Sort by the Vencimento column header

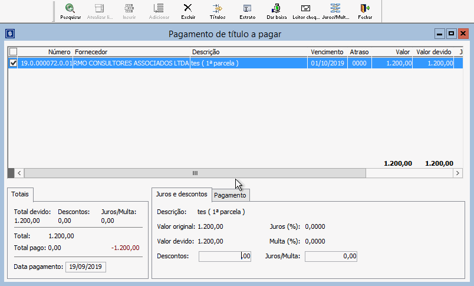click(x=327, y=52)
